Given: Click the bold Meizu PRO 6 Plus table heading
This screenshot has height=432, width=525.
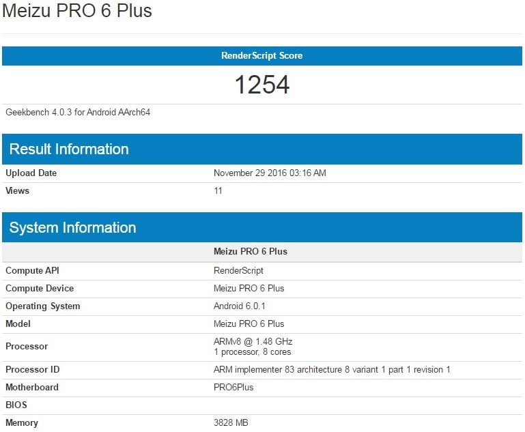Looking at the screenshot, I should 251,251.
